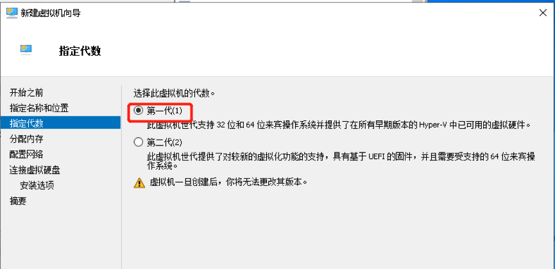Open the 配置网络 step
Viewport: 555px width, 269px height.
pos(26,154)
